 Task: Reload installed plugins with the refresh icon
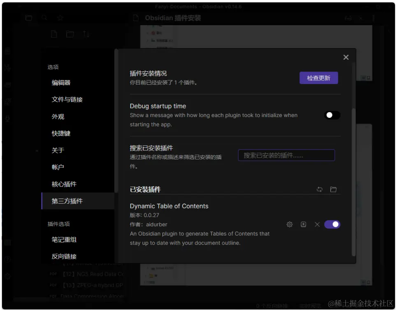[x=320, y=189]
